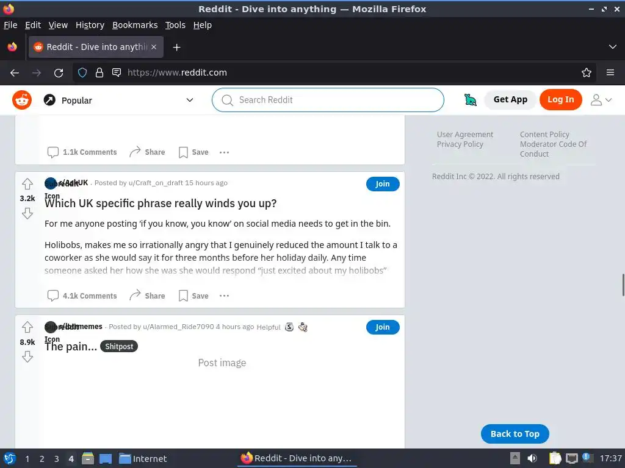Click the Back to Top button
The width and height of the screenshot is (625, 468).
pos(515,434)
